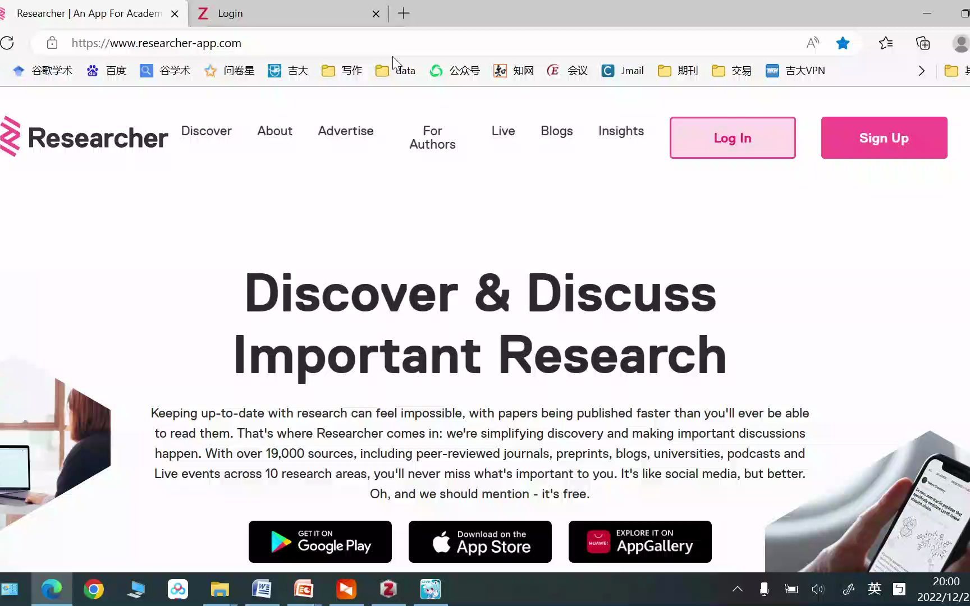The image size is (970, 606).
Task: Close the Login tab
Action: coord(376,13)
